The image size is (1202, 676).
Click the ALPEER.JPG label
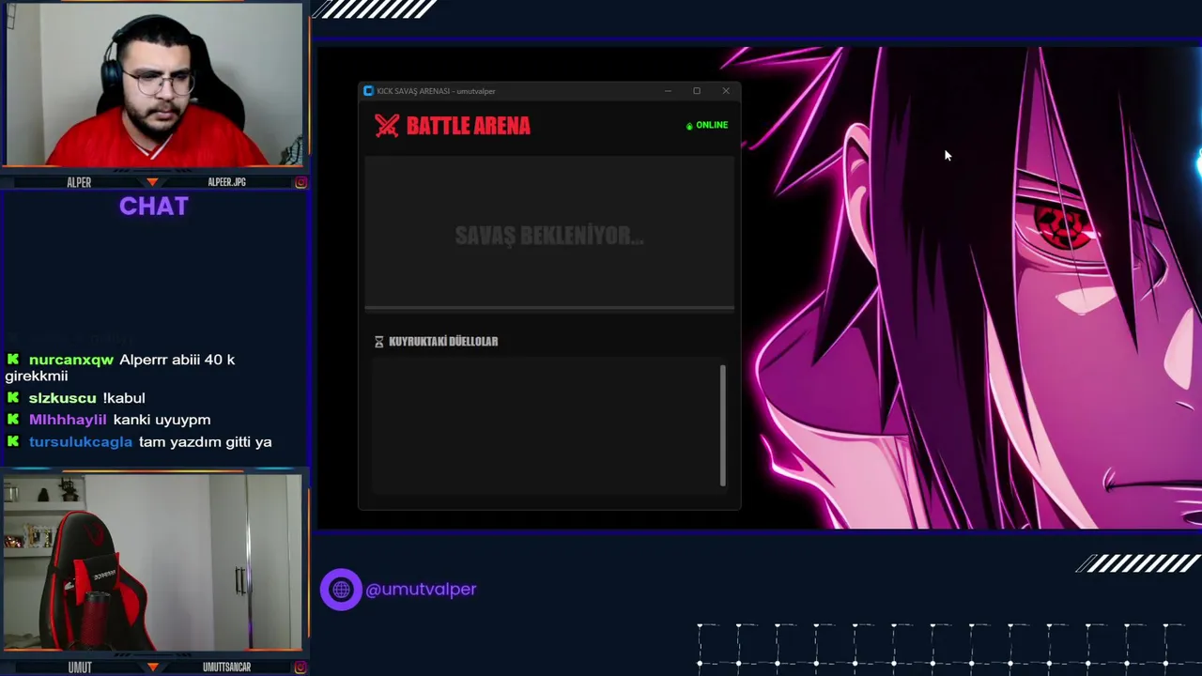(x=226, y=182)
